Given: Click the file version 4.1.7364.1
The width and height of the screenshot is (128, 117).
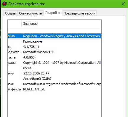Looking at the screenshot, I should [31, 47].
